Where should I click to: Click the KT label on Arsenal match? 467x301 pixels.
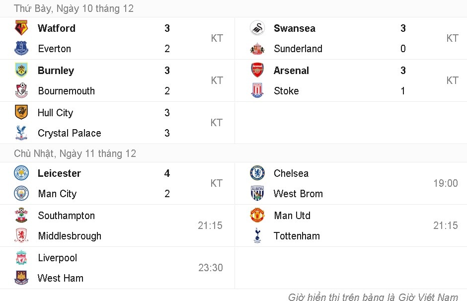click(452, 80)
